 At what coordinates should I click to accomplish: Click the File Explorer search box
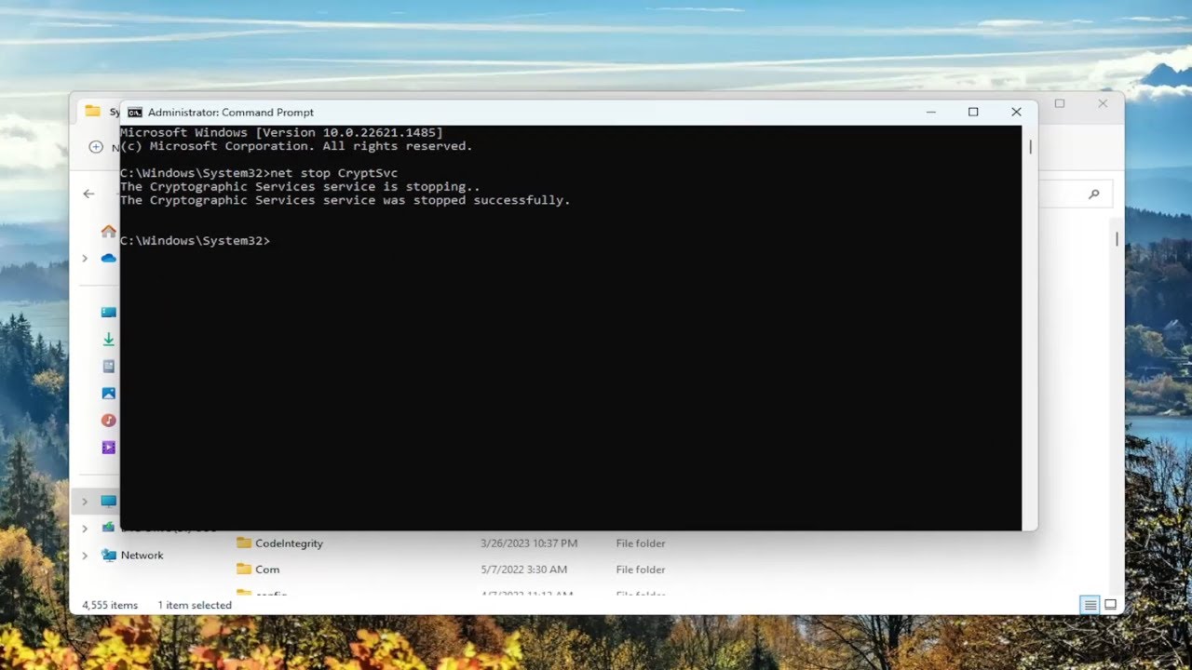[1074, 194]
